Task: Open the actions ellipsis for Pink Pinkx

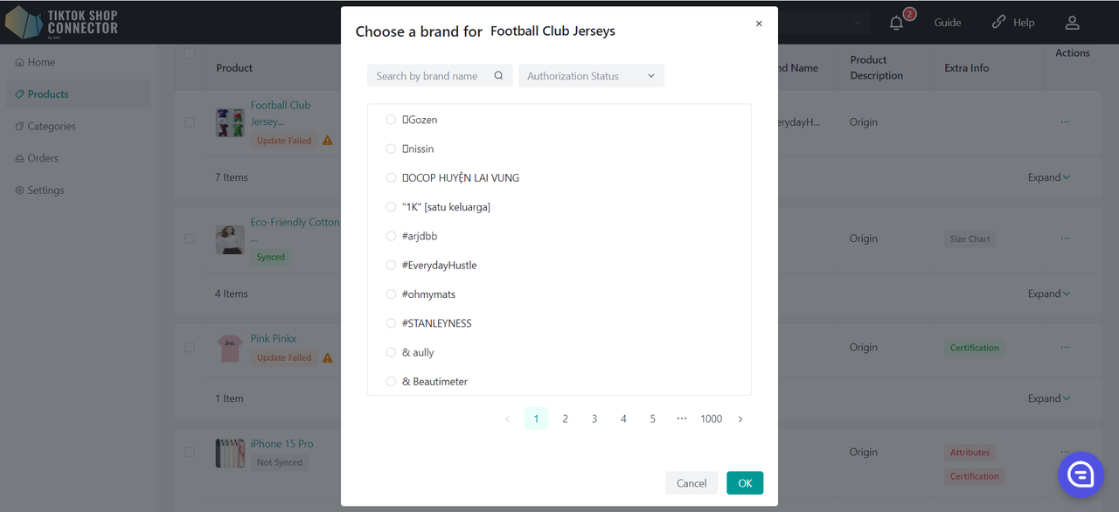Action: (x=1065, y=347)
